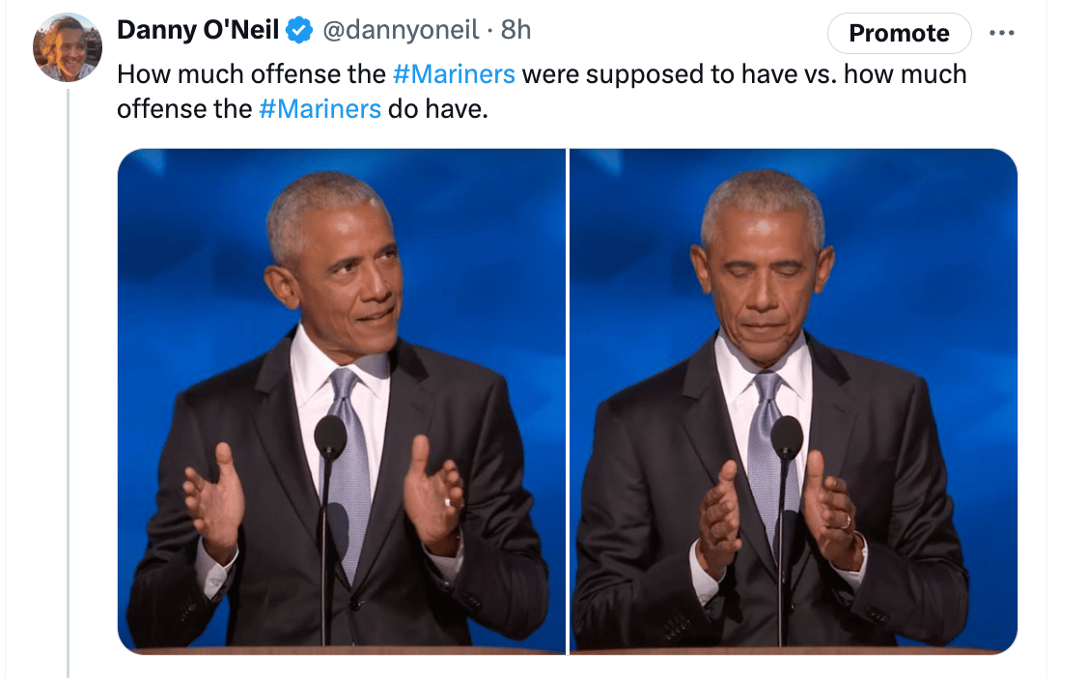The image size is (1087, 678).
Task: Select the Danny O'Neil display name
Action: click(x=198, y=31)
